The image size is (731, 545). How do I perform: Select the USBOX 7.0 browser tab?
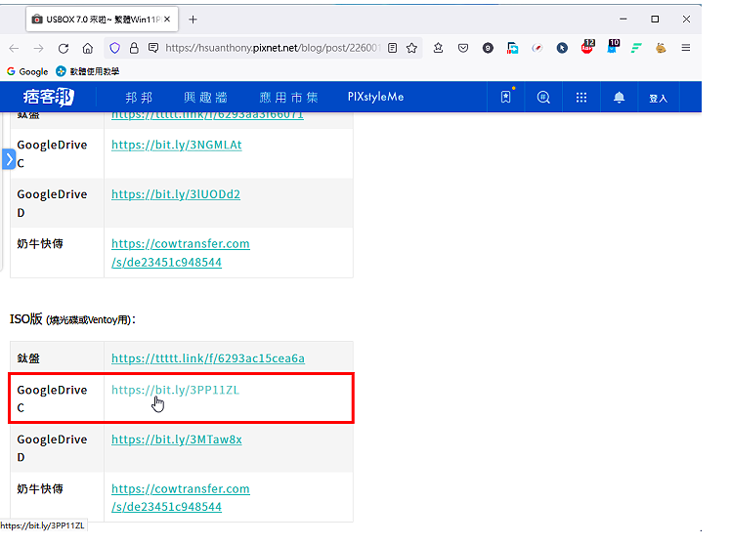[x=102, y=20]
